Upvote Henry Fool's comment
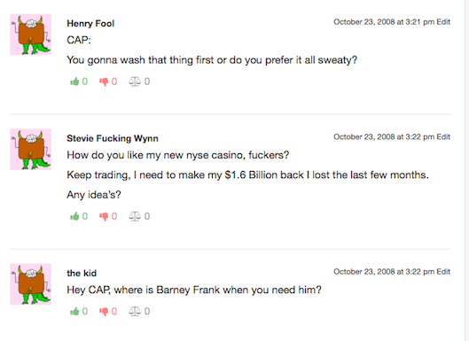 74,81
